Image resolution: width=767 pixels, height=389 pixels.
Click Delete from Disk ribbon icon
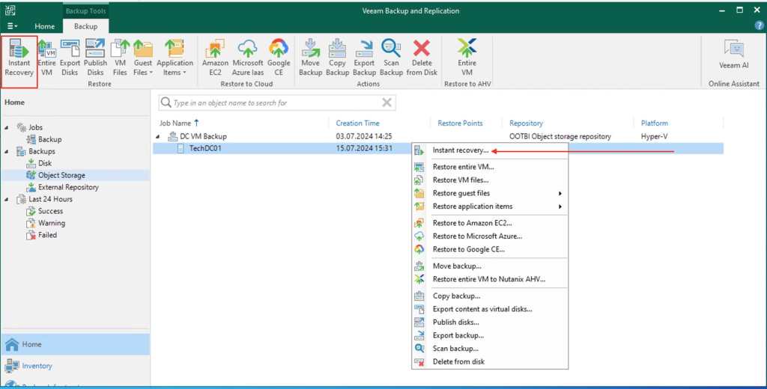(x=422, y=57)
